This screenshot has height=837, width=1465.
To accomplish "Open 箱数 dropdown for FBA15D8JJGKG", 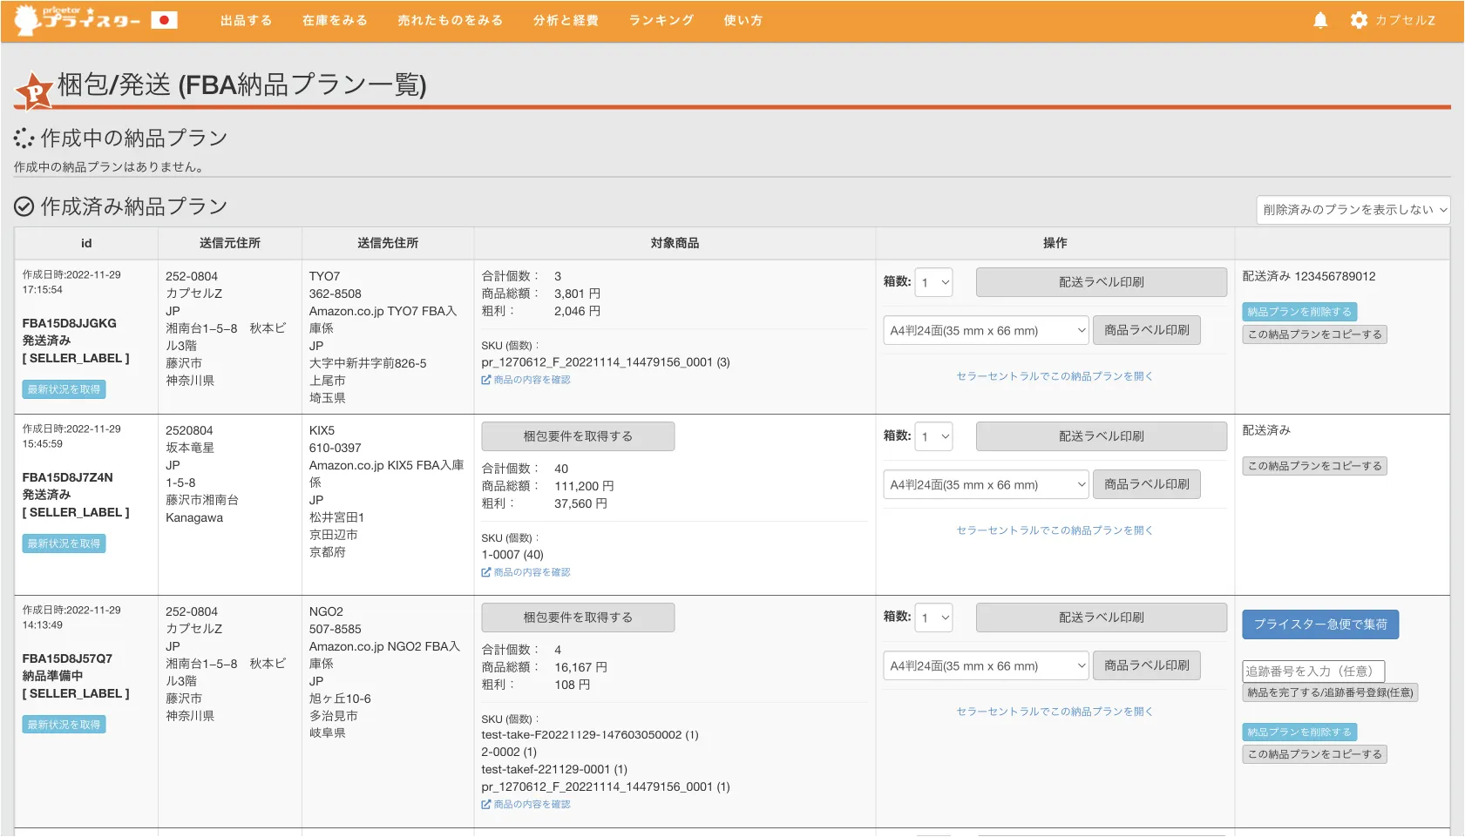I will pos(933,282).
